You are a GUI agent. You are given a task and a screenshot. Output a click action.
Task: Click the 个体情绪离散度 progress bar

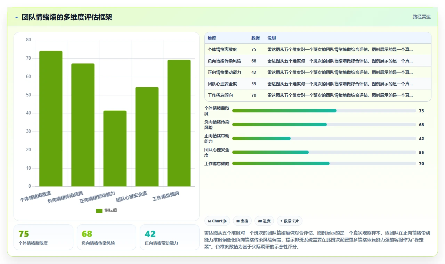click(324, 111)
